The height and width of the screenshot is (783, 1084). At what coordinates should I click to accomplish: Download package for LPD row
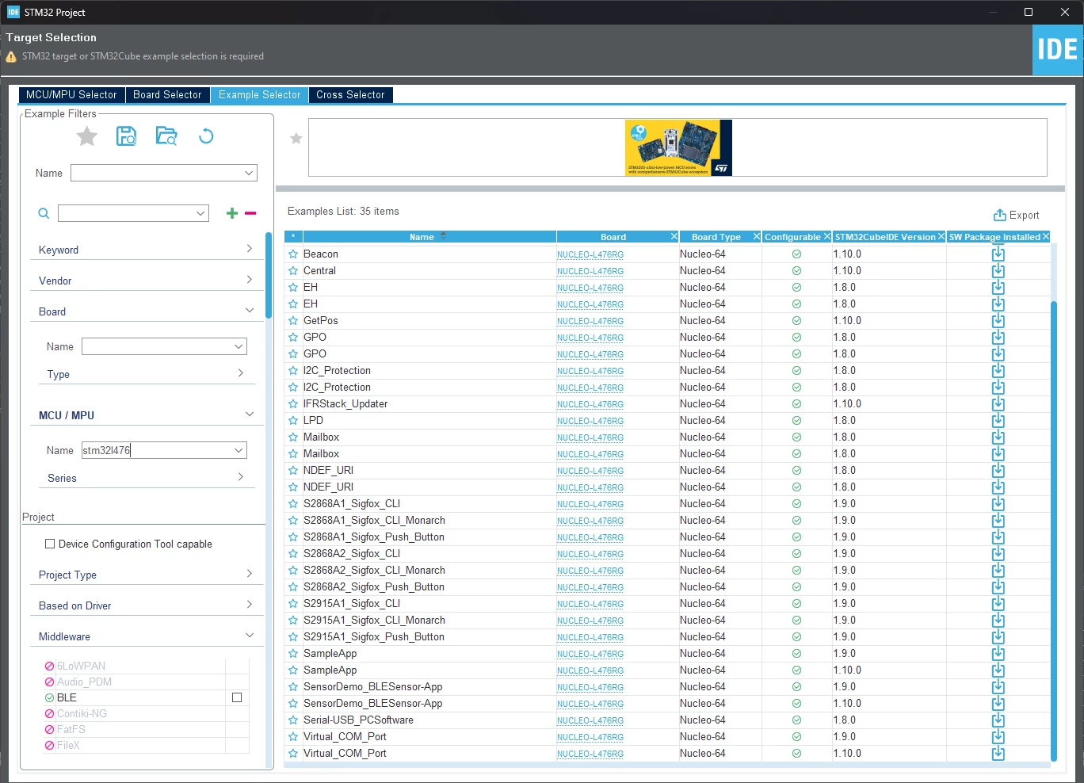[x=998, y=421]
